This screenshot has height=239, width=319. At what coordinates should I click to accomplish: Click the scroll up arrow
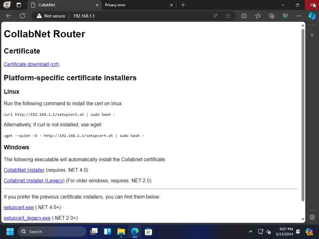(303, 26)
